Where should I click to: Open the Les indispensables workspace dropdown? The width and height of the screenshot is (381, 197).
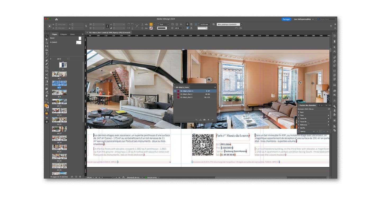tap(304, 19)
